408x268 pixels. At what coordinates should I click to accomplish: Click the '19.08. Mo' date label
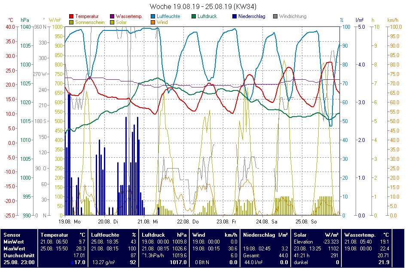(70, 222)
